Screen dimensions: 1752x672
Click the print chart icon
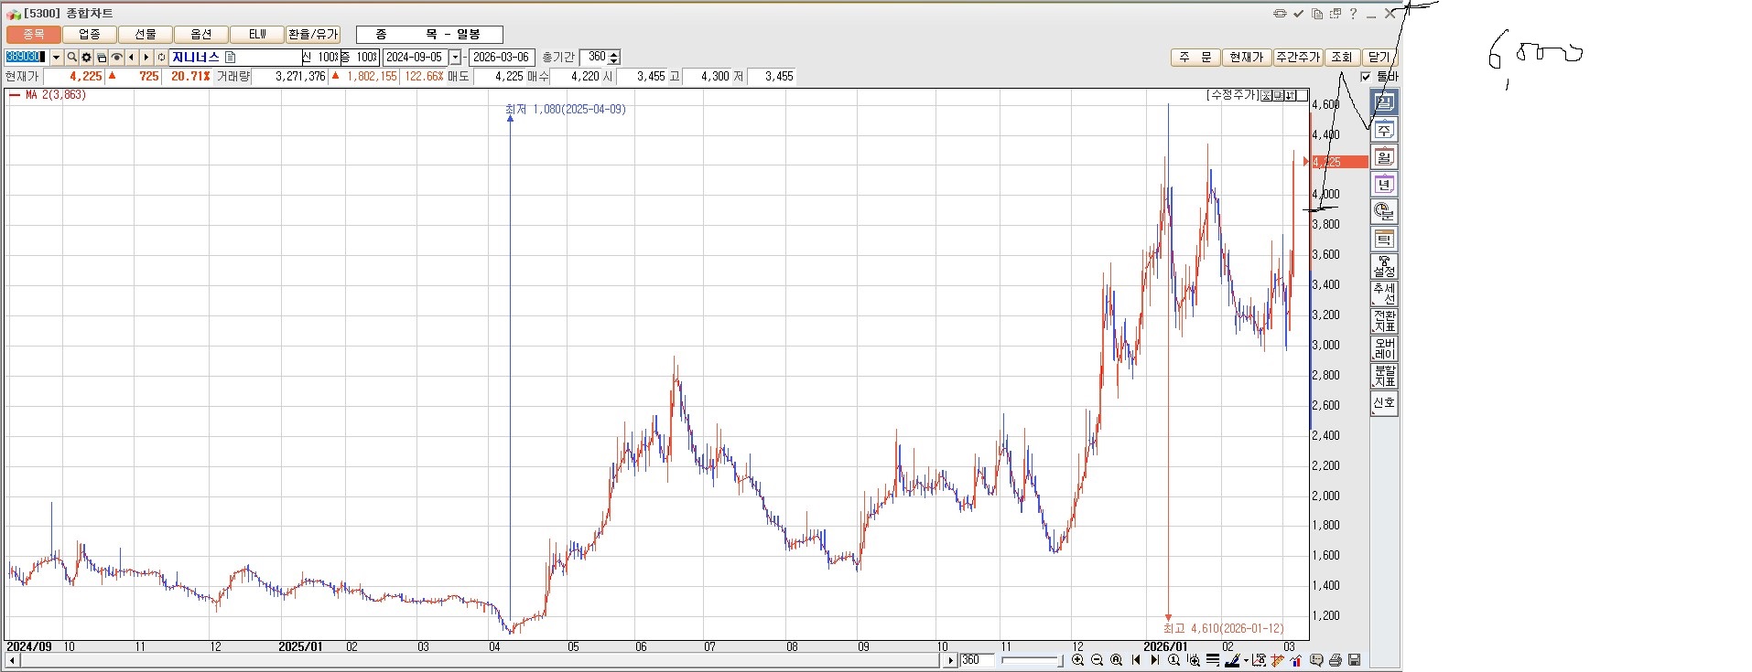click(x=1336, y=660)
